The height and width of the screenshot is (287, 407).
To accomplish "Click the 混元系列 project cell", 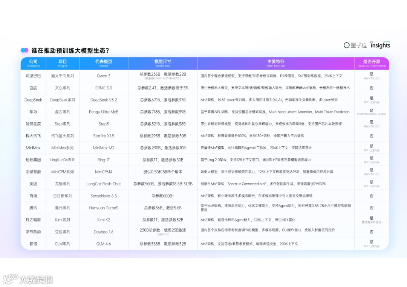I will point(63,208).
